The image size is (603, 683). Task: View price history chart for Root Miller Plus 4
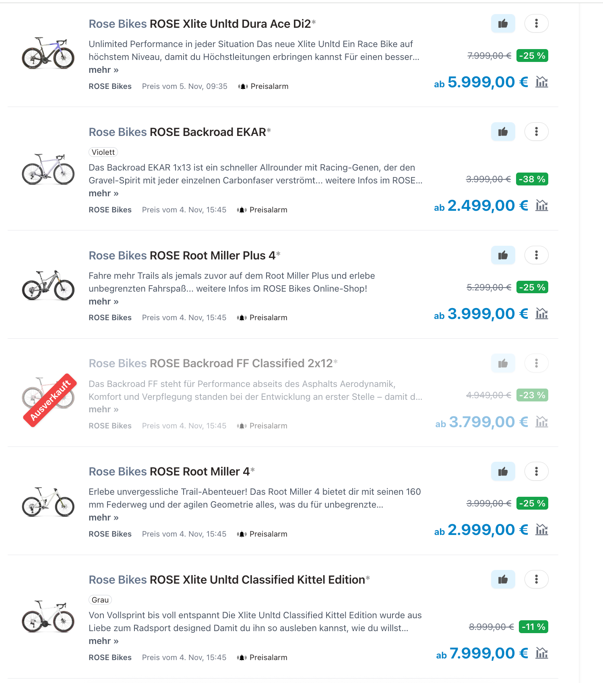(x=542, y=313)
